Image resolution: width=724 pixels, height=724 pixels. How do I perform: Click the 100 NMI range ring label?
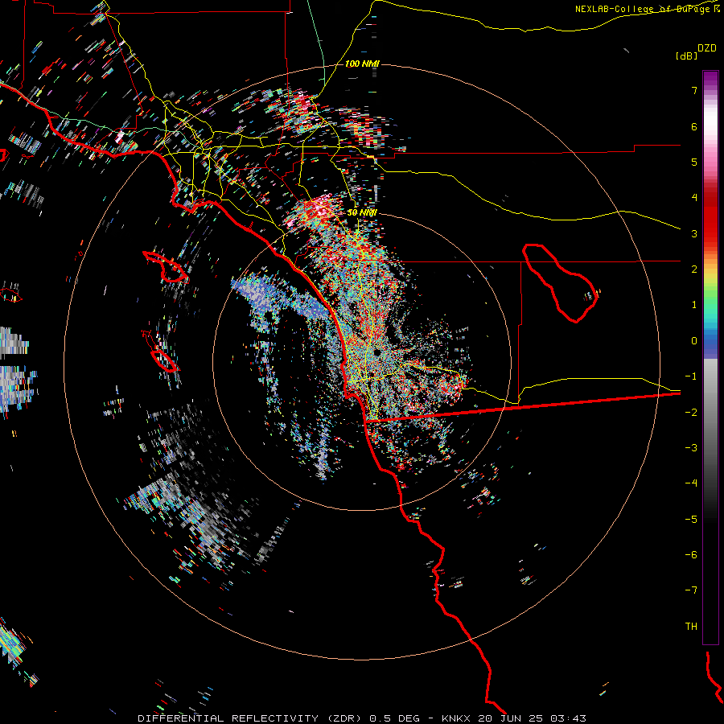[361, 64]
